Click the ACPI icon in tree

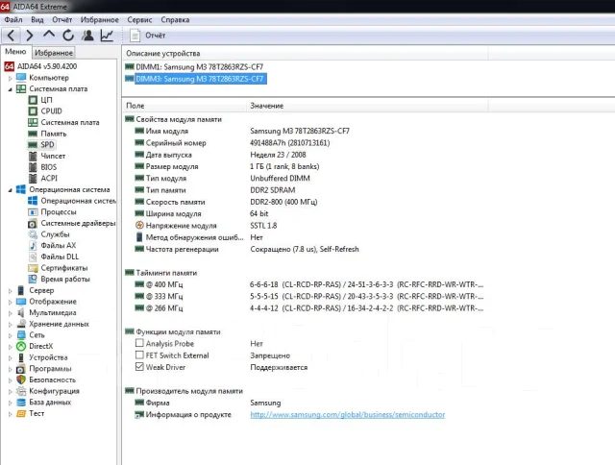[33, 179]
